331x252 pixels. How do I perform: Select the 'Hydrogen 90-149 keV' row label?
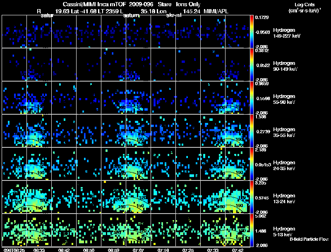(x=285, y=66)
